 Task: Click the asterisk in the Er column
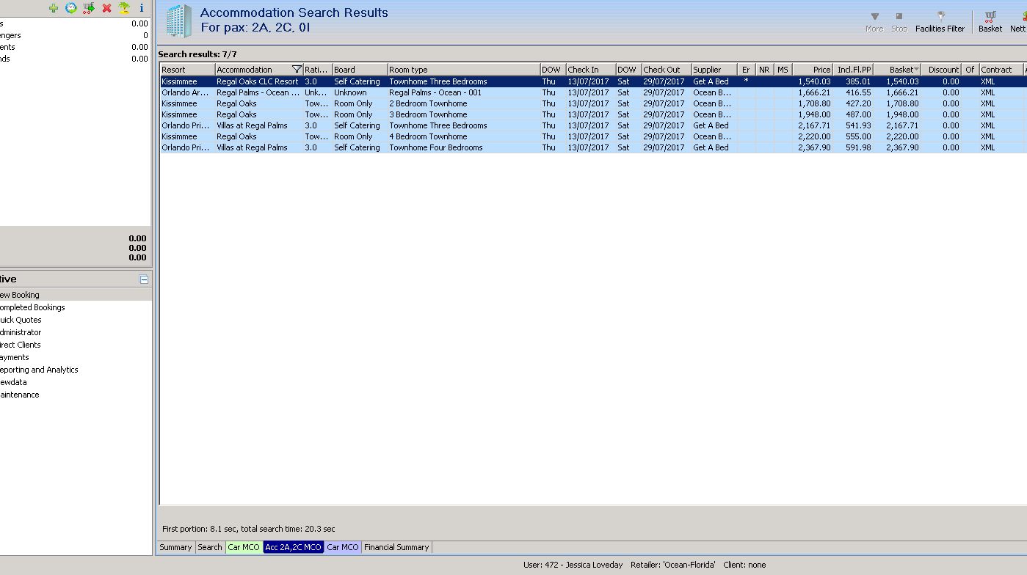(746, 81)
